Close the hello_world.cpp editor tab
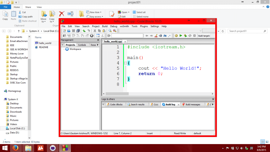The height and width of the screenshot is (152, 270). click(125, 42)
